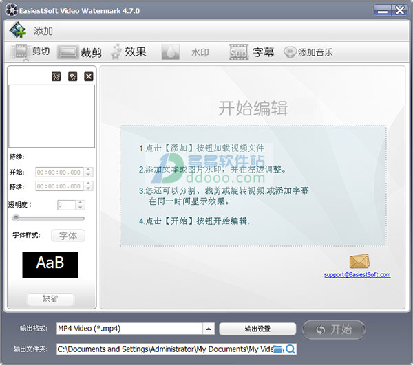413x365 pixels.
Task: Click the magnifier open-folder icon
Action: pyautogui.click(x=290, y=349)
